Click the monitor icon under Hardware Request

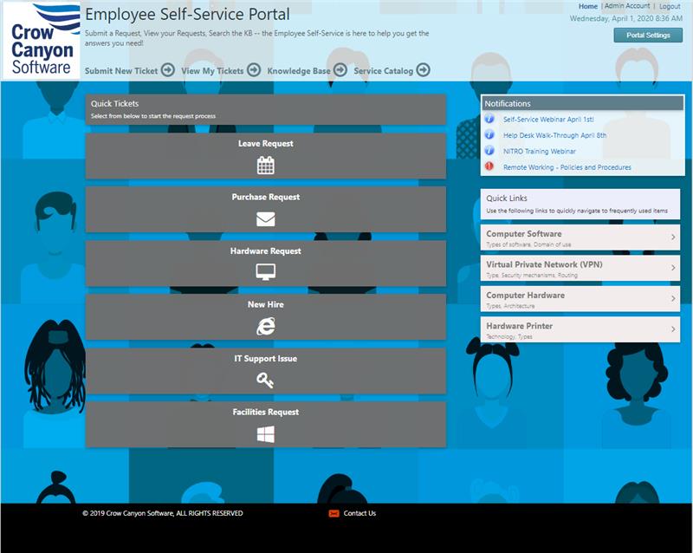click(x=265, y=273)
